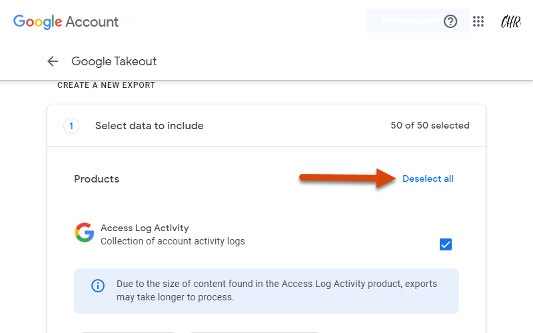Select the Access Log Activity product title
The width and height of the screenshot is (533, 333).
(145, 228)
